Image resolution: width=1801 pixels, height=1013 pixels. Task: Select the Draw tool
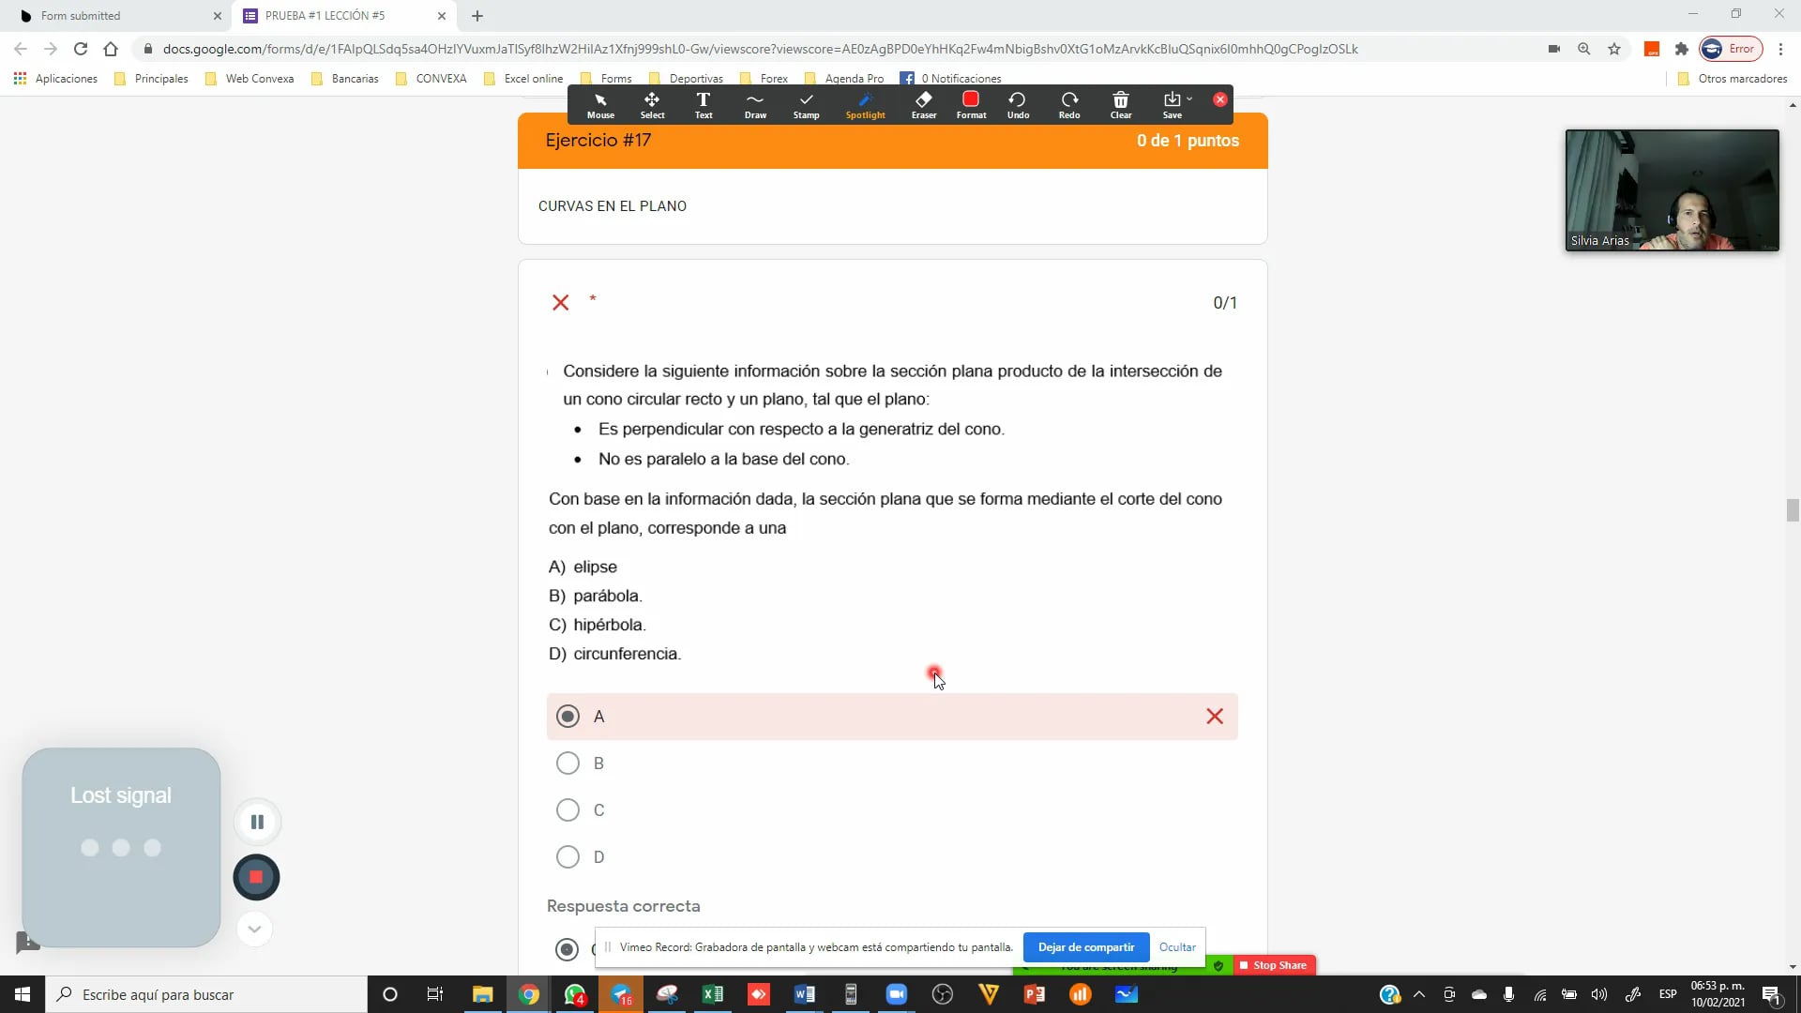(x=755, y=104)
